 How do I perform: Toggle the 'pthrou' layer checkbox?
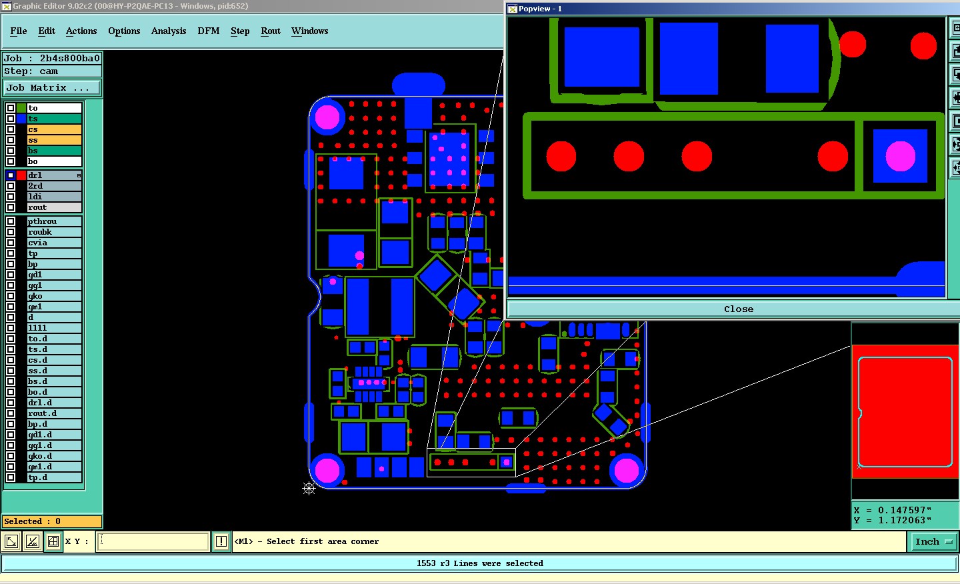tap(11, 221)
